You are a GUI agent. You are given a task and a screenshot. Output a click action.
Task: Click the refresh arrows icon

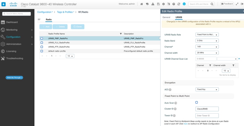tap(179, 4)
